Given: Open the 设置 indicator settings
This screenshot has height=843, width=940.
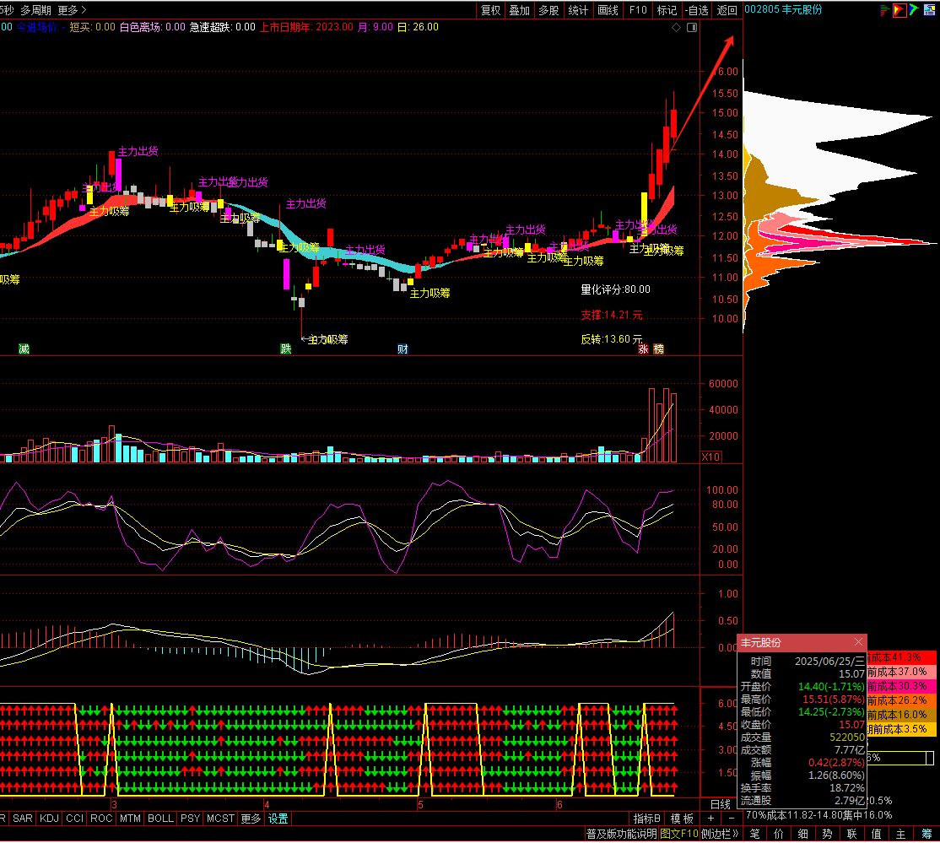Looking at the screenshot, I should click(278, 819).
